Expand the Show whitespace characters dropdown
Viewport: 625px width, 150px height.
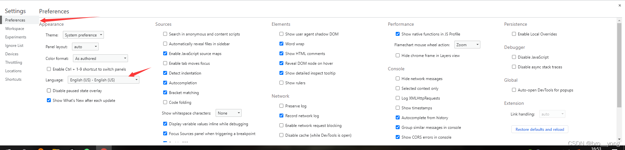tap(228, 113)
